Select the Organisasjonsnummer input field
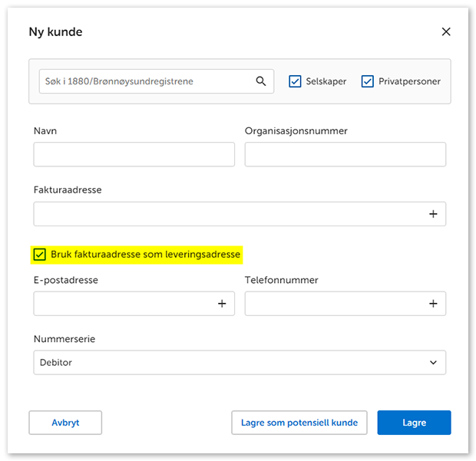 tap(345, 154)
